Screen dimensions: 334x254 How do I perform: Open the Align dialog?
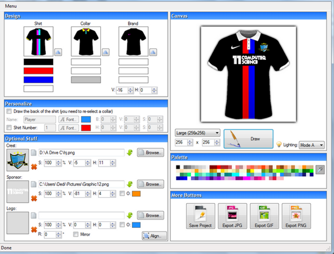coord(154,236)
